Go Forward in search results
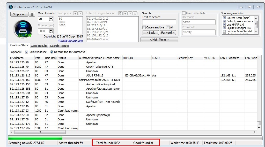 tap(168, 33)
